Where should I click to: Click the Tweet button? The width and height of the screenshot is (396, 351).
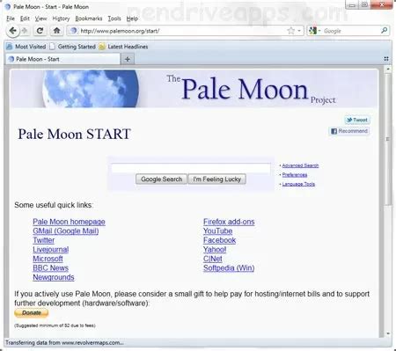click(357, 120)
